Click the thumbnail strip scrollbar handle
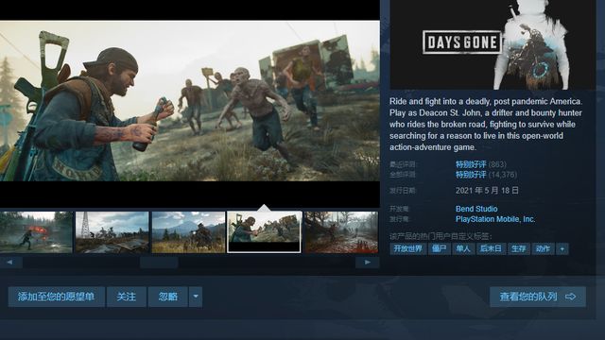Viewport: 605px width, 340px height. (159, 263)
